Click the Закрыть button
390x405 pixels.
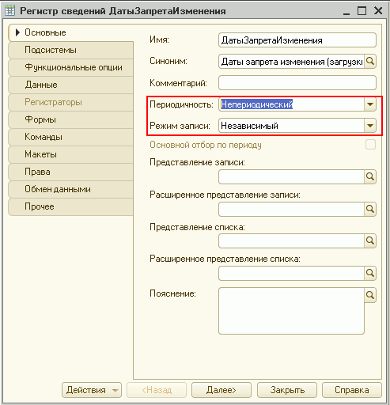287,390
